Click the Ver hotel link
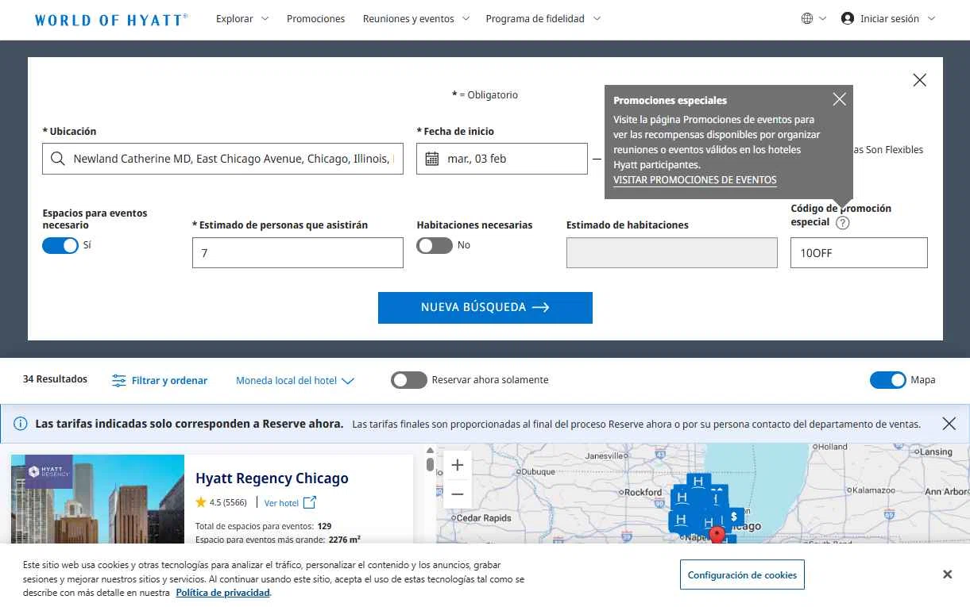 click(281, 503)
